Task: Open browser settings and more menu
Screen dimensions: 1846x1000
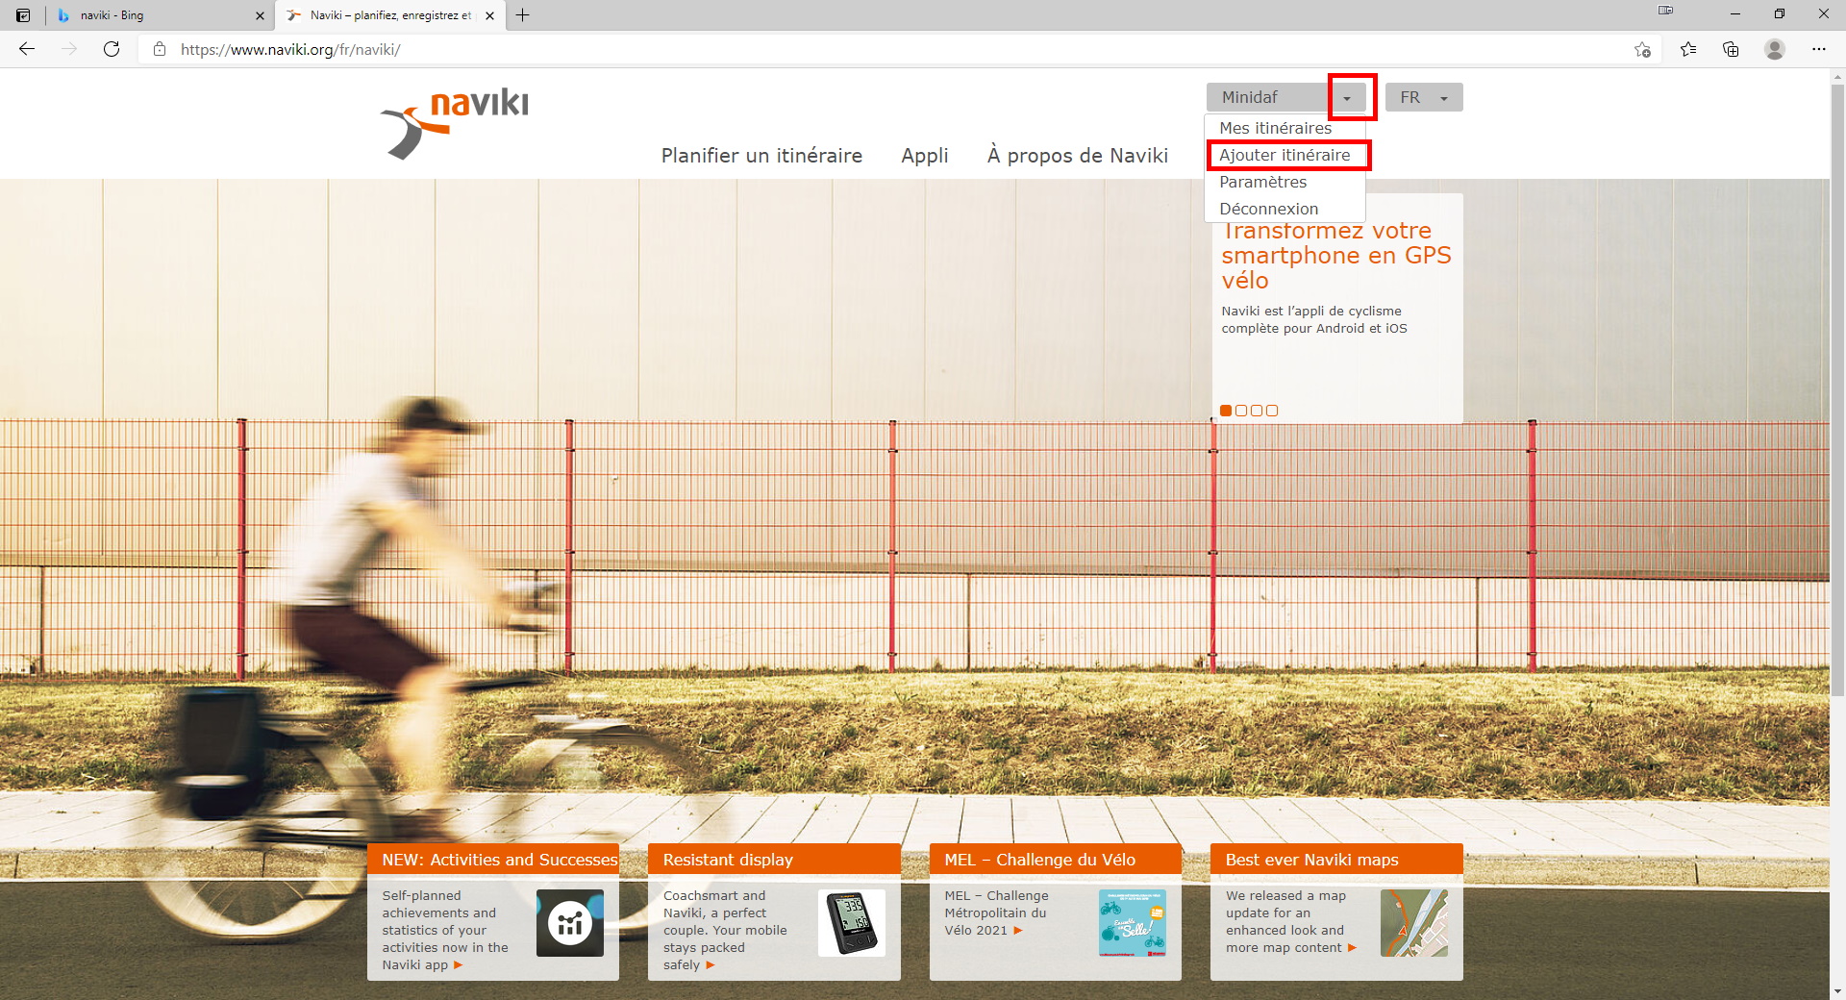Action: point(1818,49)
